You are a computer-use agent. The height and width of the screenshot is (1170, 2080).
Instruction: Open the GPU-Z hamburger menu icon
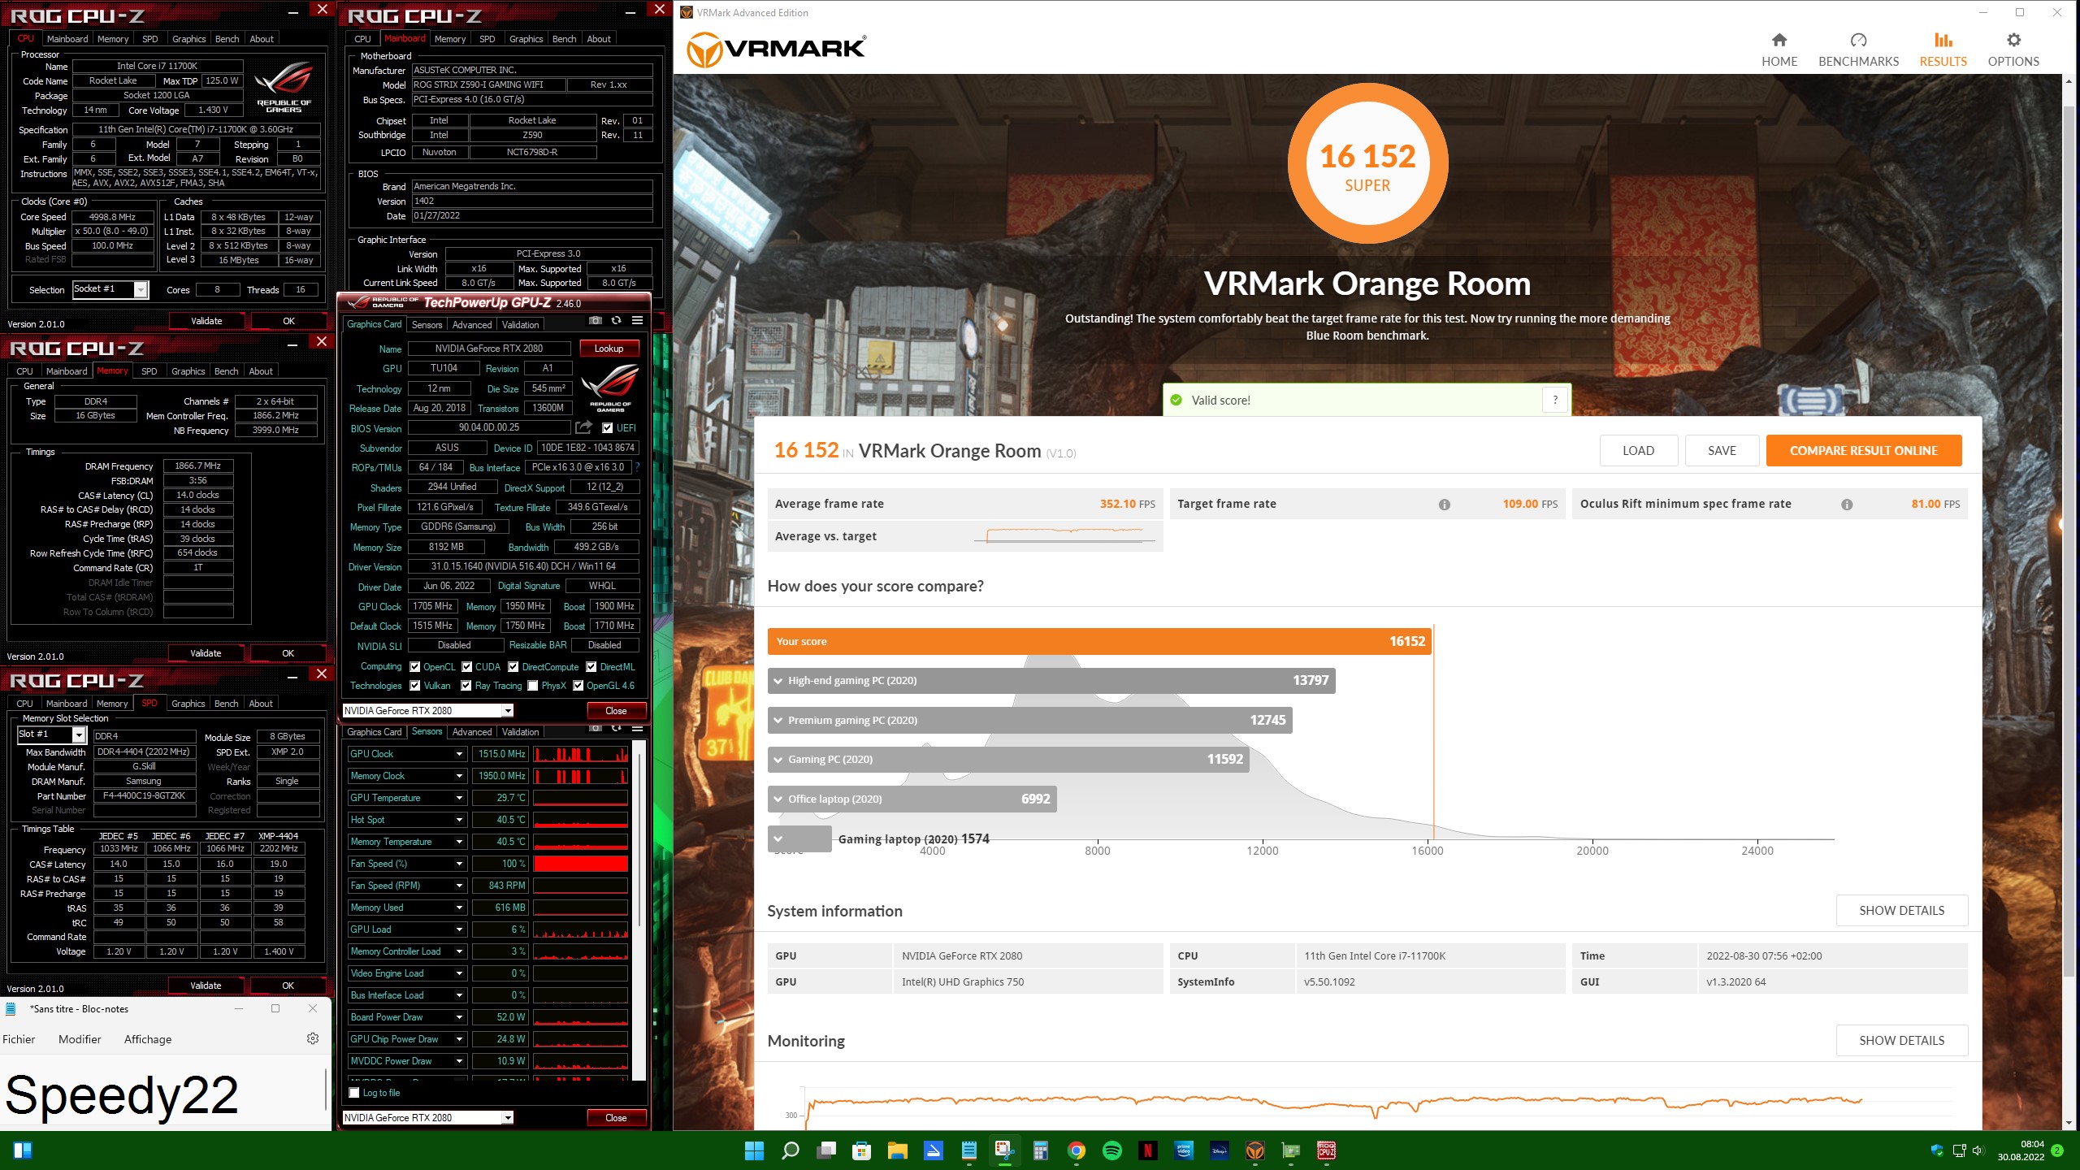[x=638, y=320]
